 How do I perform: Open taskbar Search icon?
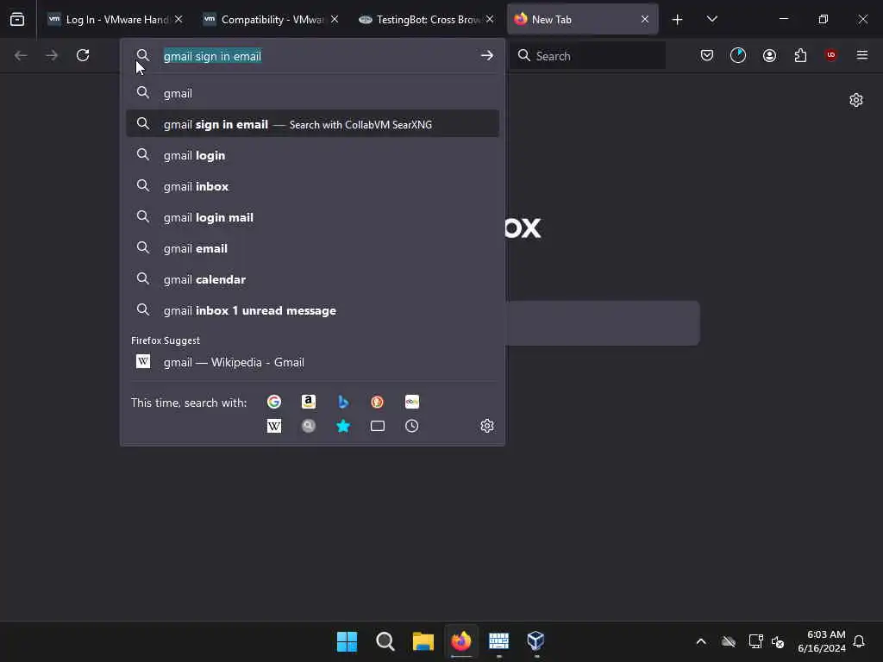pyautogui.click(x=385, y=641)
